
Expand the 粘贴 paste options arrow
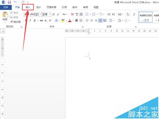click(5, 22)
